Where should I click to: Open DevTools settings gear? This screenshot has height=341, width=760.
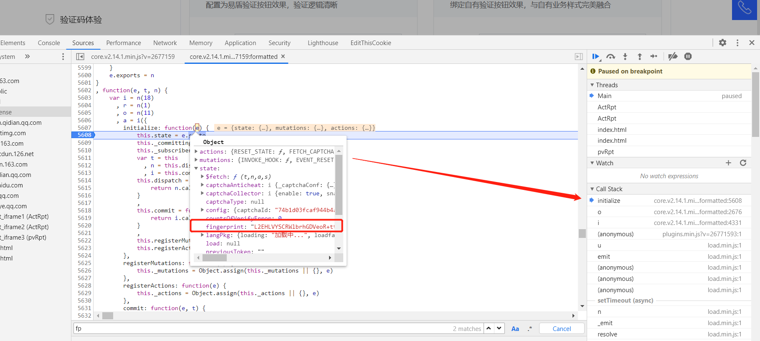[x=722, y=43]
